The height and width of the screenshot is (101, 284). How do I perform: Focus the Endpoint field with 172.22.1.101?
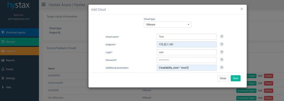click(x=187, y=45)
